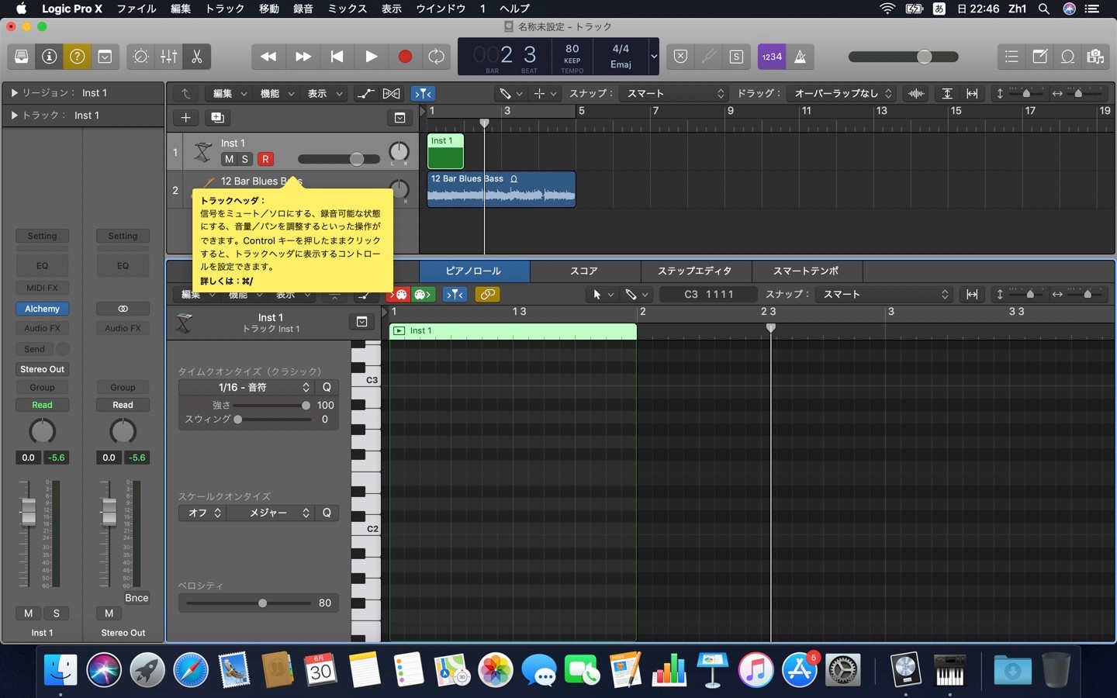Viewport: 1117px width, 698px height.
Task: Mute the Inst 1 track
Action: (229, 159)
